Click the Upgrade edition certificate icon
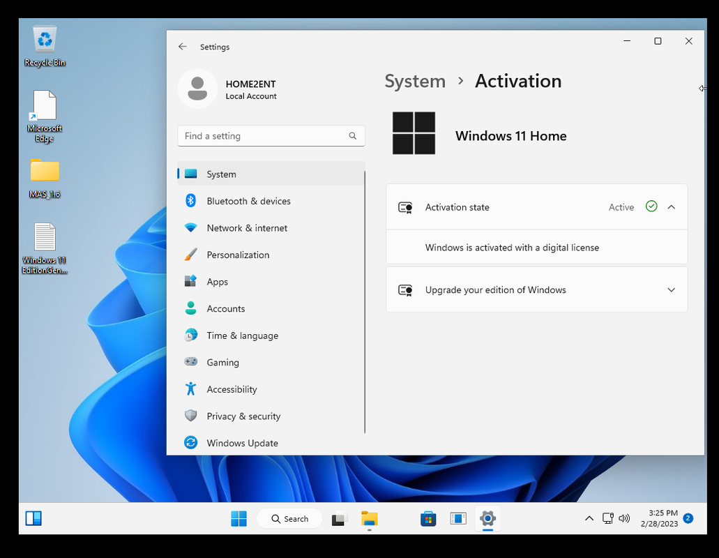Image resolution: width=719 pixels, height=558 pixels. click(x=405, y=289)
